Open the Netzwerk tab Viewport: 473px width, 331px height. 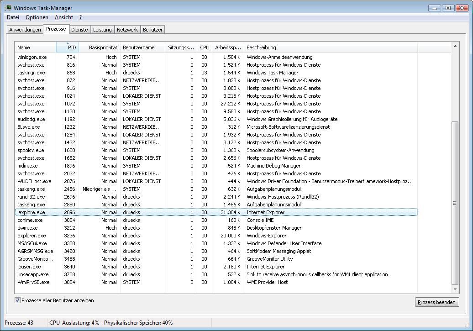point(127,30)
